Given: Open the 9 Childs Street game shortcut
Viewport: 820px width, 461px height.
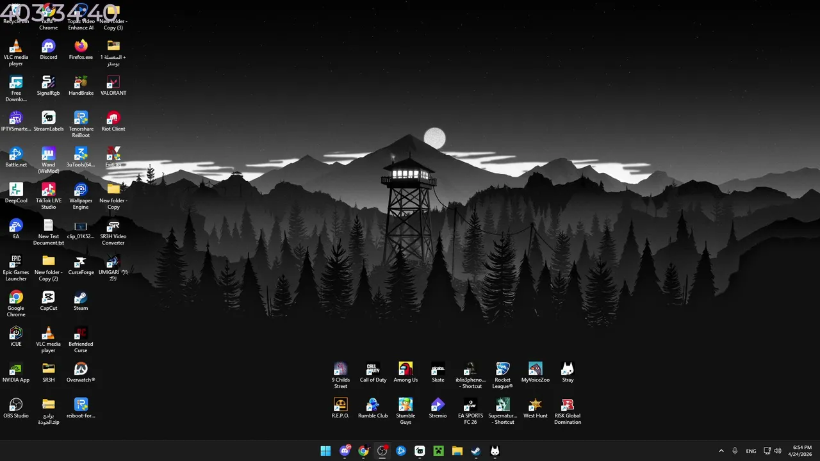Looking at the screenshot, I should coord(341,376).
